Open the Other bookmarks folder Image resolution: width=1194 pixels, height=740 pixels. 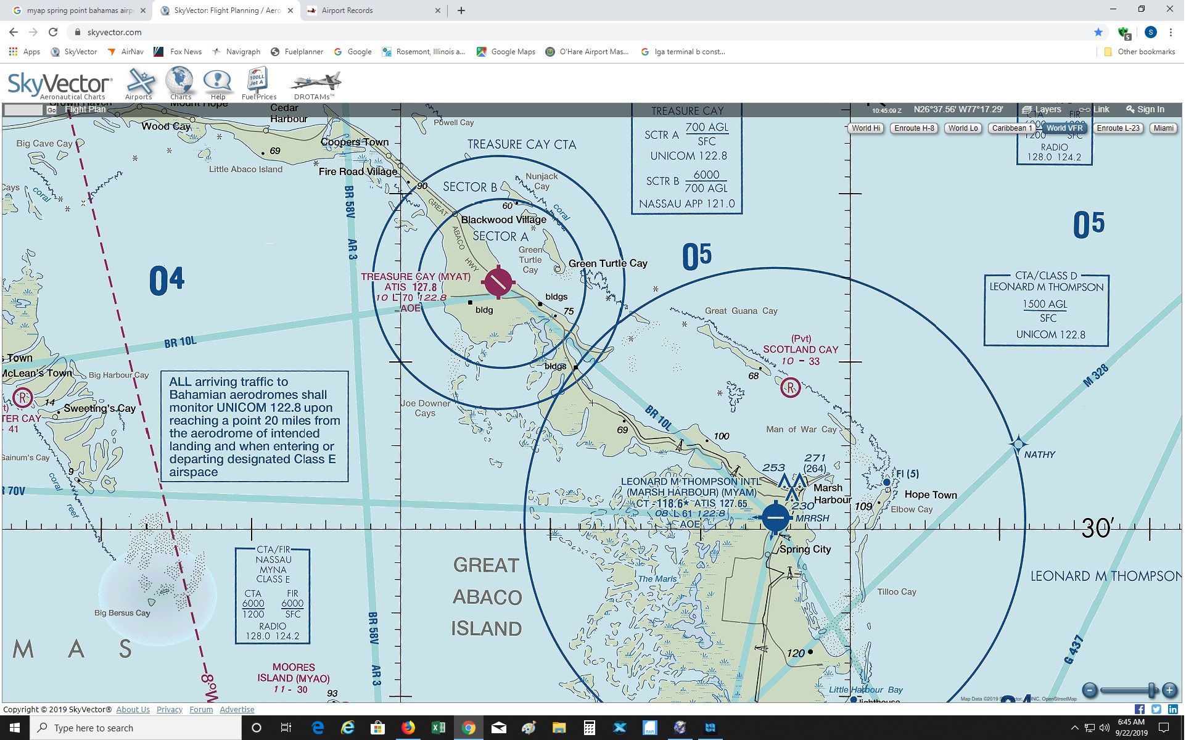tap(1139, 52)
